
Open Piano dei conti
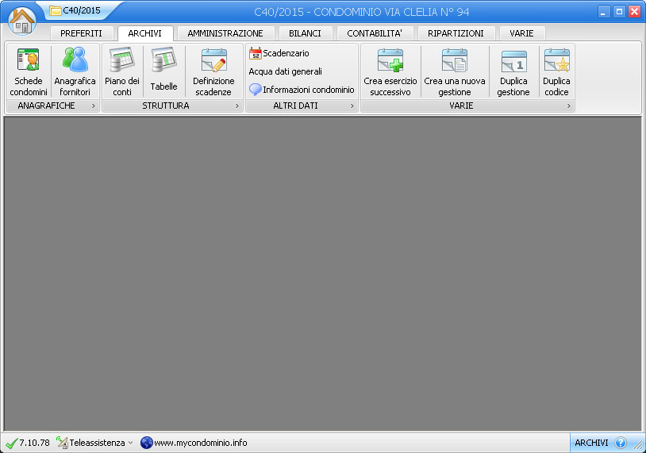[122, 71]
